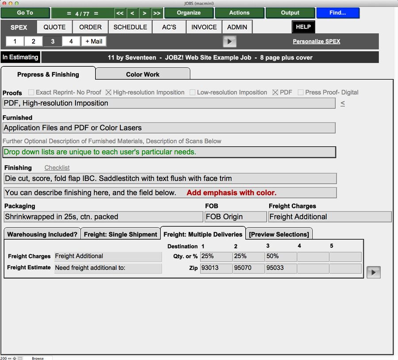Viewport: 398px width, 360px height.
Task: Open the FOB Origin dropdown field
Action: [x=235, y=216]
